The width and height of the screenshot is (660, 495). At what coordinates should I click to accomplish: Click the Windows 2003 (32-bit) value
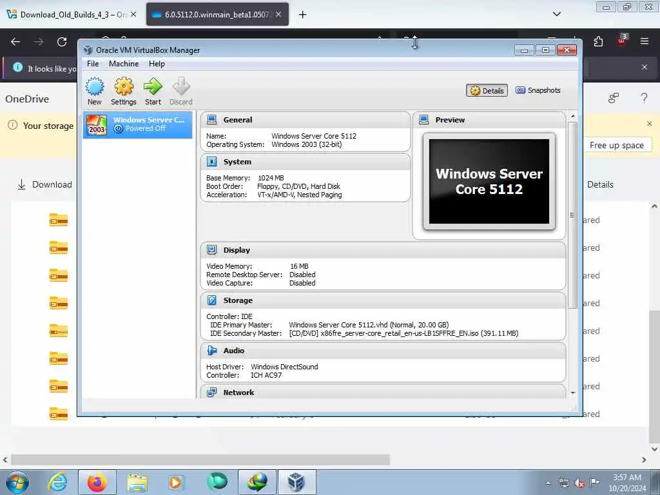pyautogui.click(x=306, y=144)
